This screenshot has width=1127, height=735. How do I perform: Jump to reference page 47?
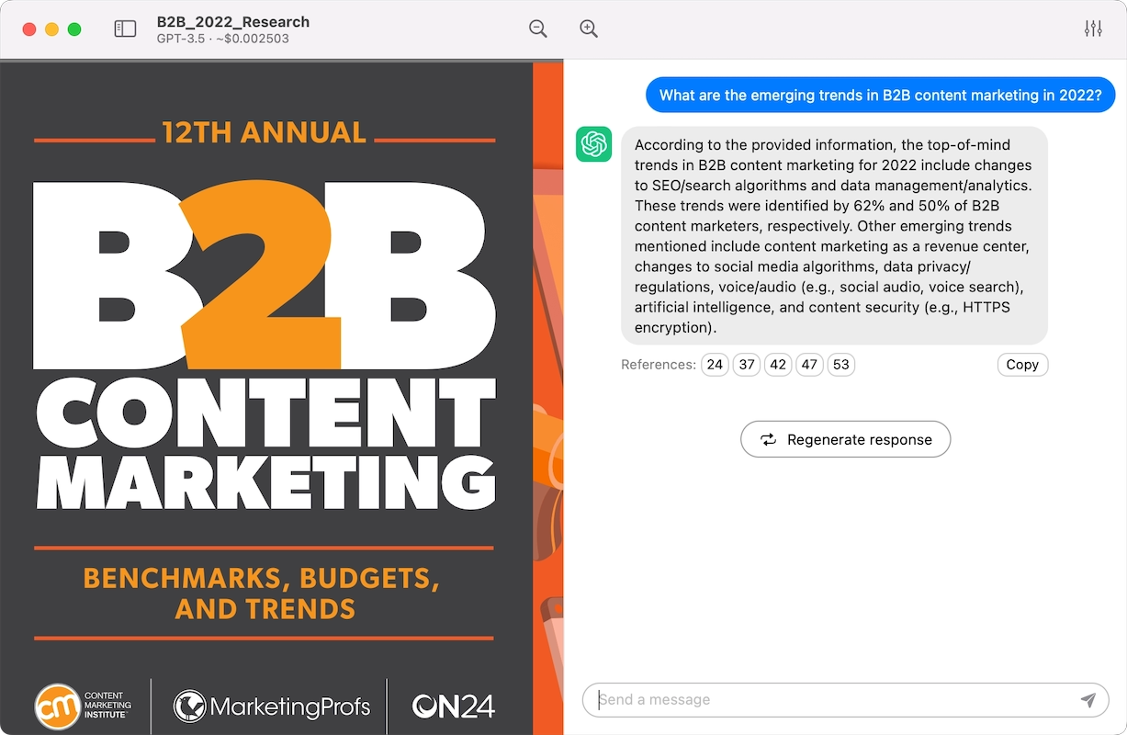809,365
